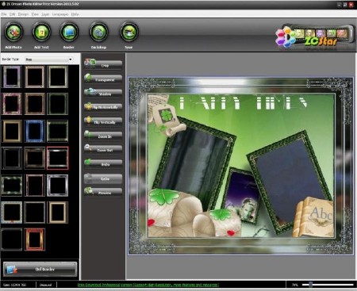
Task: Expand the Border Type dropdown
Action: 48,59
